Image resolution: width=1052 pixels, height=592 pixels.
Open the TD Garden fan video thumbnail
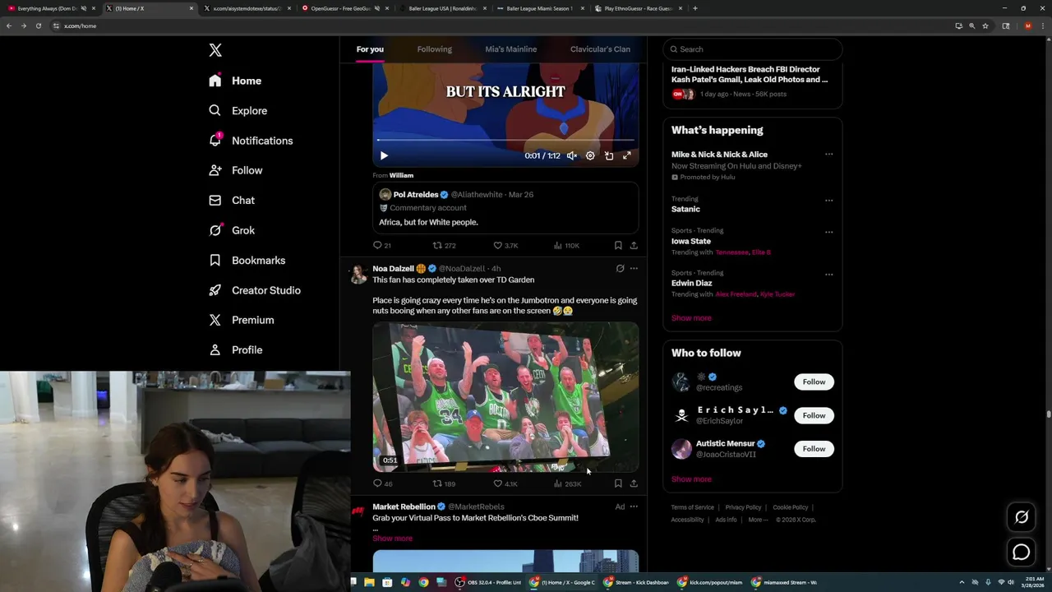[x=505, y=397]
